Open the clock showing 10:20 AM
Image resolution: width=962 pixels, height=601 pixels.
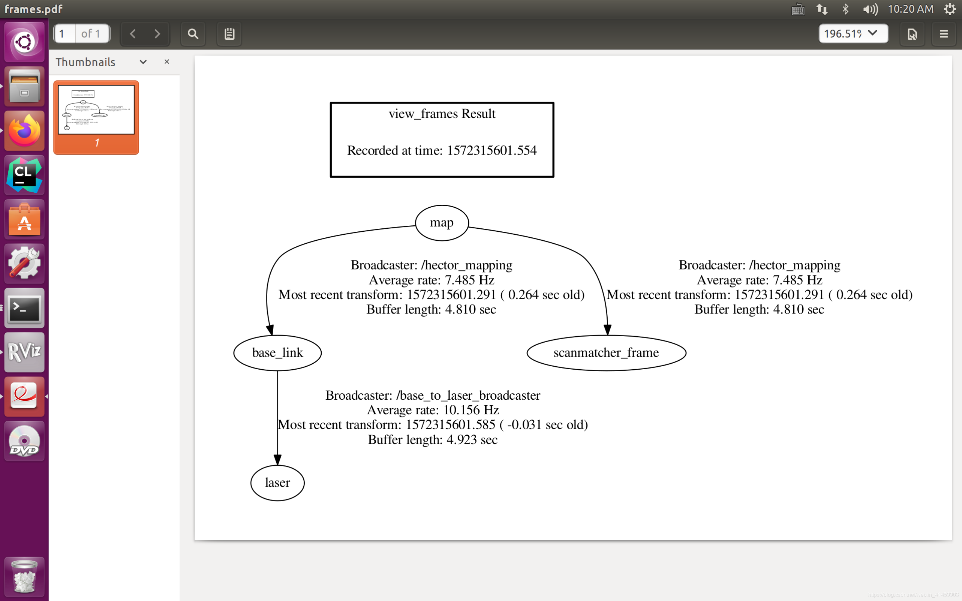(910, 9)
